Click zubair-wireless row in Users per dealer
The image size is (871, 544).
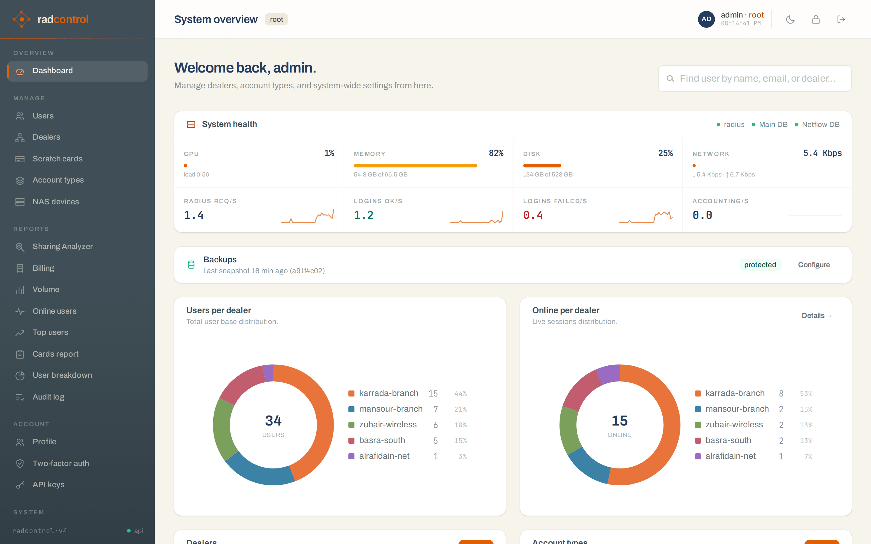click(x=408, y=425)
